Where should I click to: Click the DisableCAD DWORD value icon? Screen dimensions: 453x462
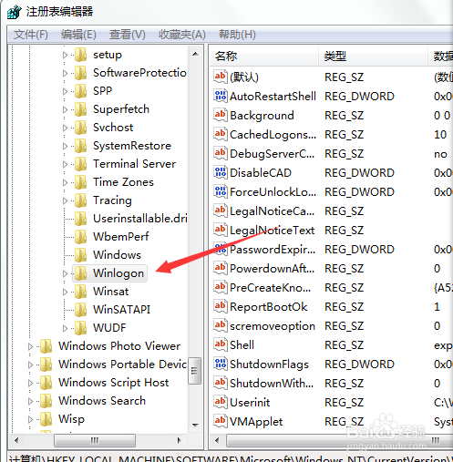point(221,172)
